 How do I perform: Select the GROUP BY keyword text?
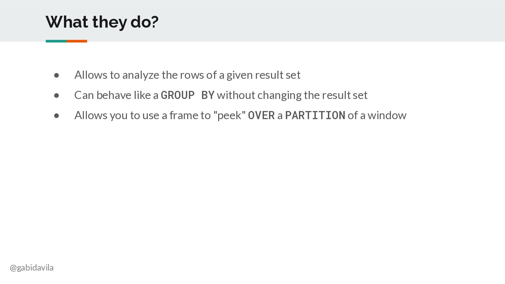click(x=188, y=95)
